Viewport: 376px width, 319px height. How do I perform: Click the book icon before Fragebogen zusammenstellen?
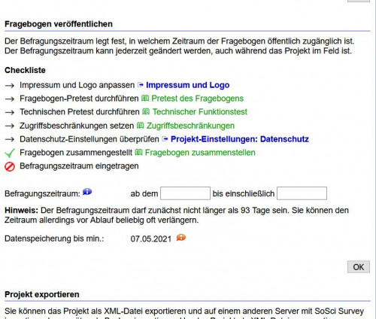pos(138,152)
